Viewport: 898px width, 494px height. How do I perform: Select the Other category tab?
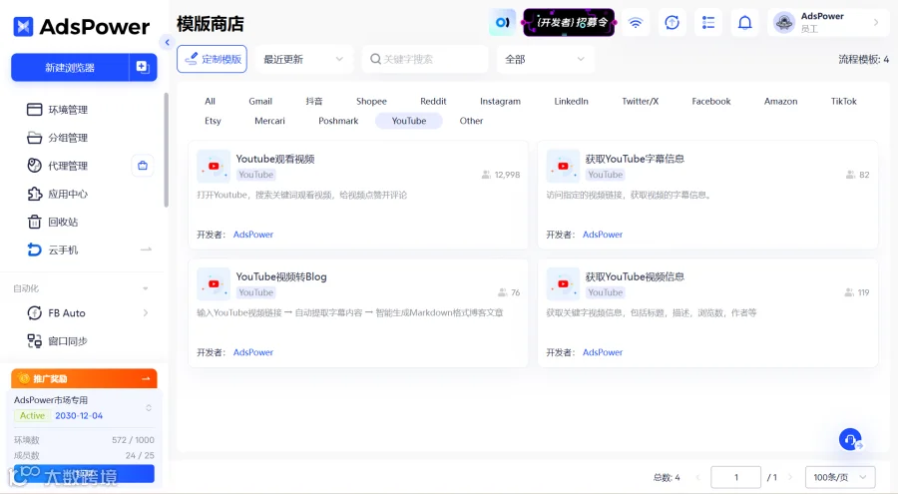point(471,121)
